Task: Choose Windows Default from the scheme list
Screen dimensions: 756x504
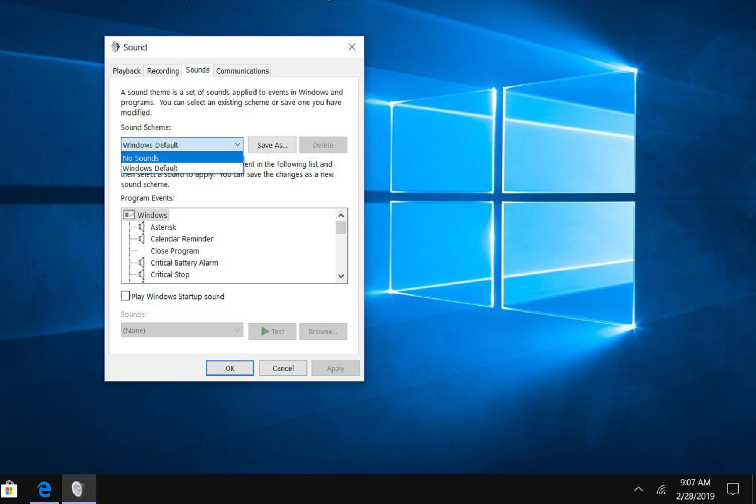Action: coord(182,168)
